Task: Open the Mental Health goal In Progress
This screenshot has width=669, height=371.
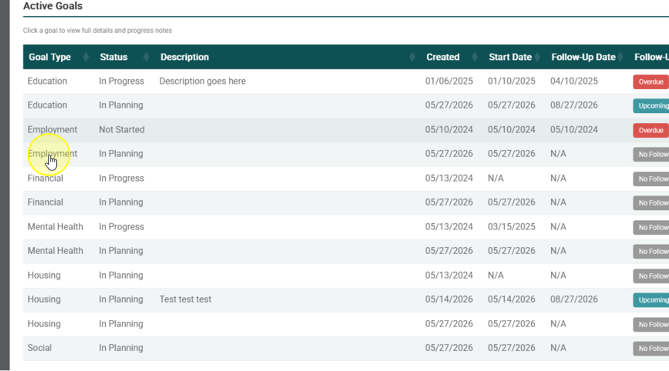Action: [346, 227]
